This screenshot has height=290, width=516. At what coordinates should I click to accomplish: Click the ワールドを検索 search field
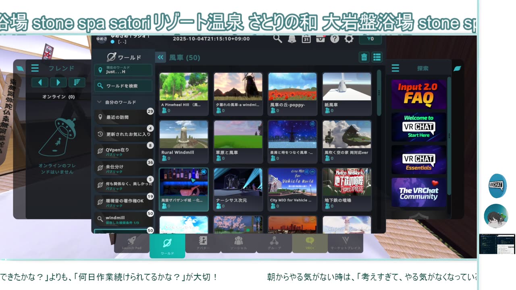123,86
